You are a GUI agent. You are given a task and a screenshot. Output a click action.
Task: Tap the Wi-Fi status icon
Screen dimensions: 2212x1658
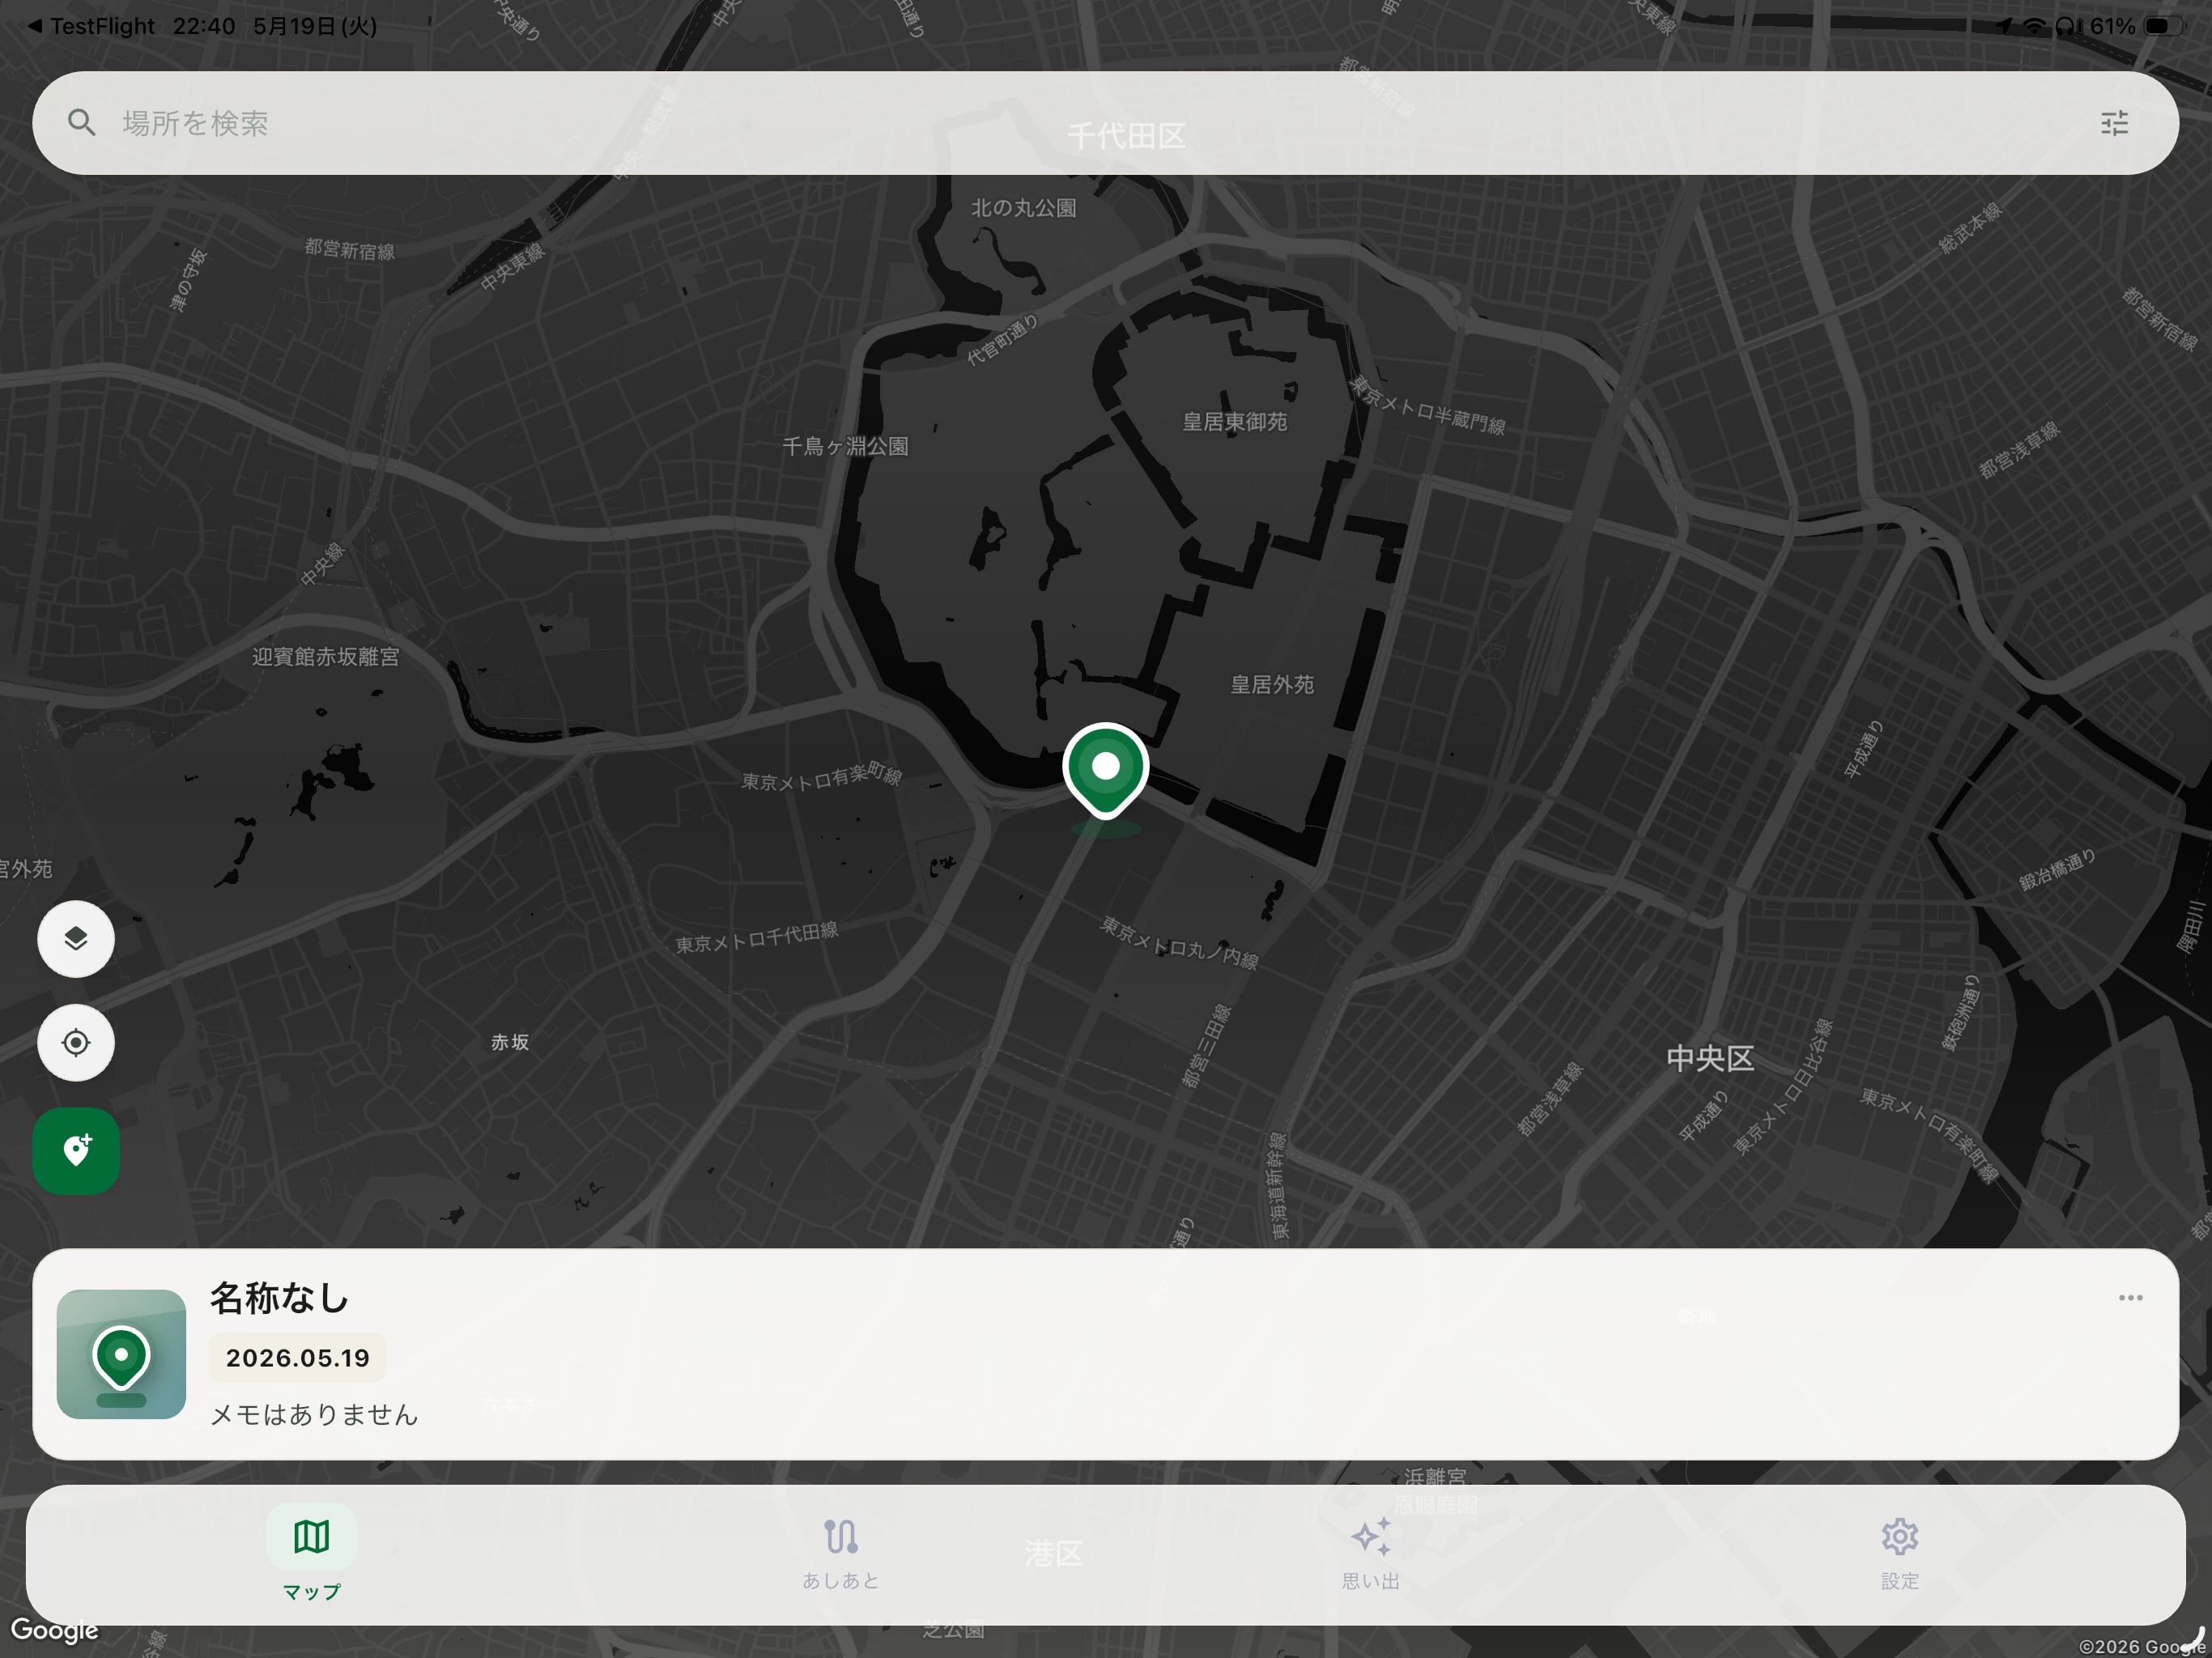[x=2034, y=26]
